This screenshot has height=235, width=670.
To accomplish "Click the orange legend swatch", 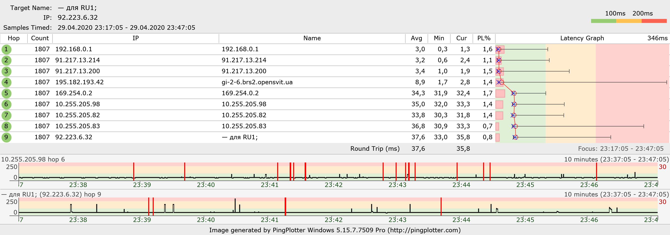I will (629, 21).
